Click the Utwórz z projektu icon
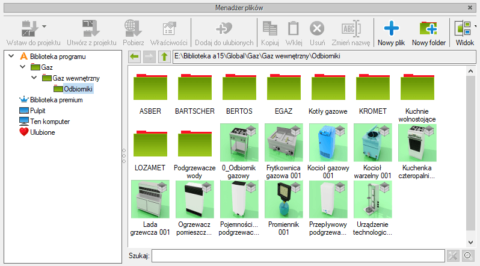480x266 pixels. point(91,28)
